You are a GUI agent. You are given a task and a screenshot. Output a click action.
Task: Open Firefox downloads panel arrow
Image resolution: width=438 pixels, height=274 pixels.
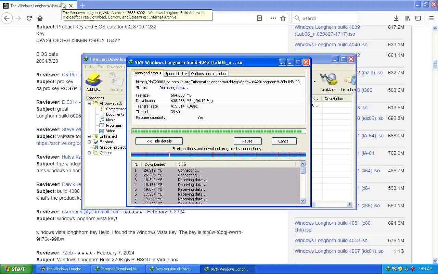(396, 18)
